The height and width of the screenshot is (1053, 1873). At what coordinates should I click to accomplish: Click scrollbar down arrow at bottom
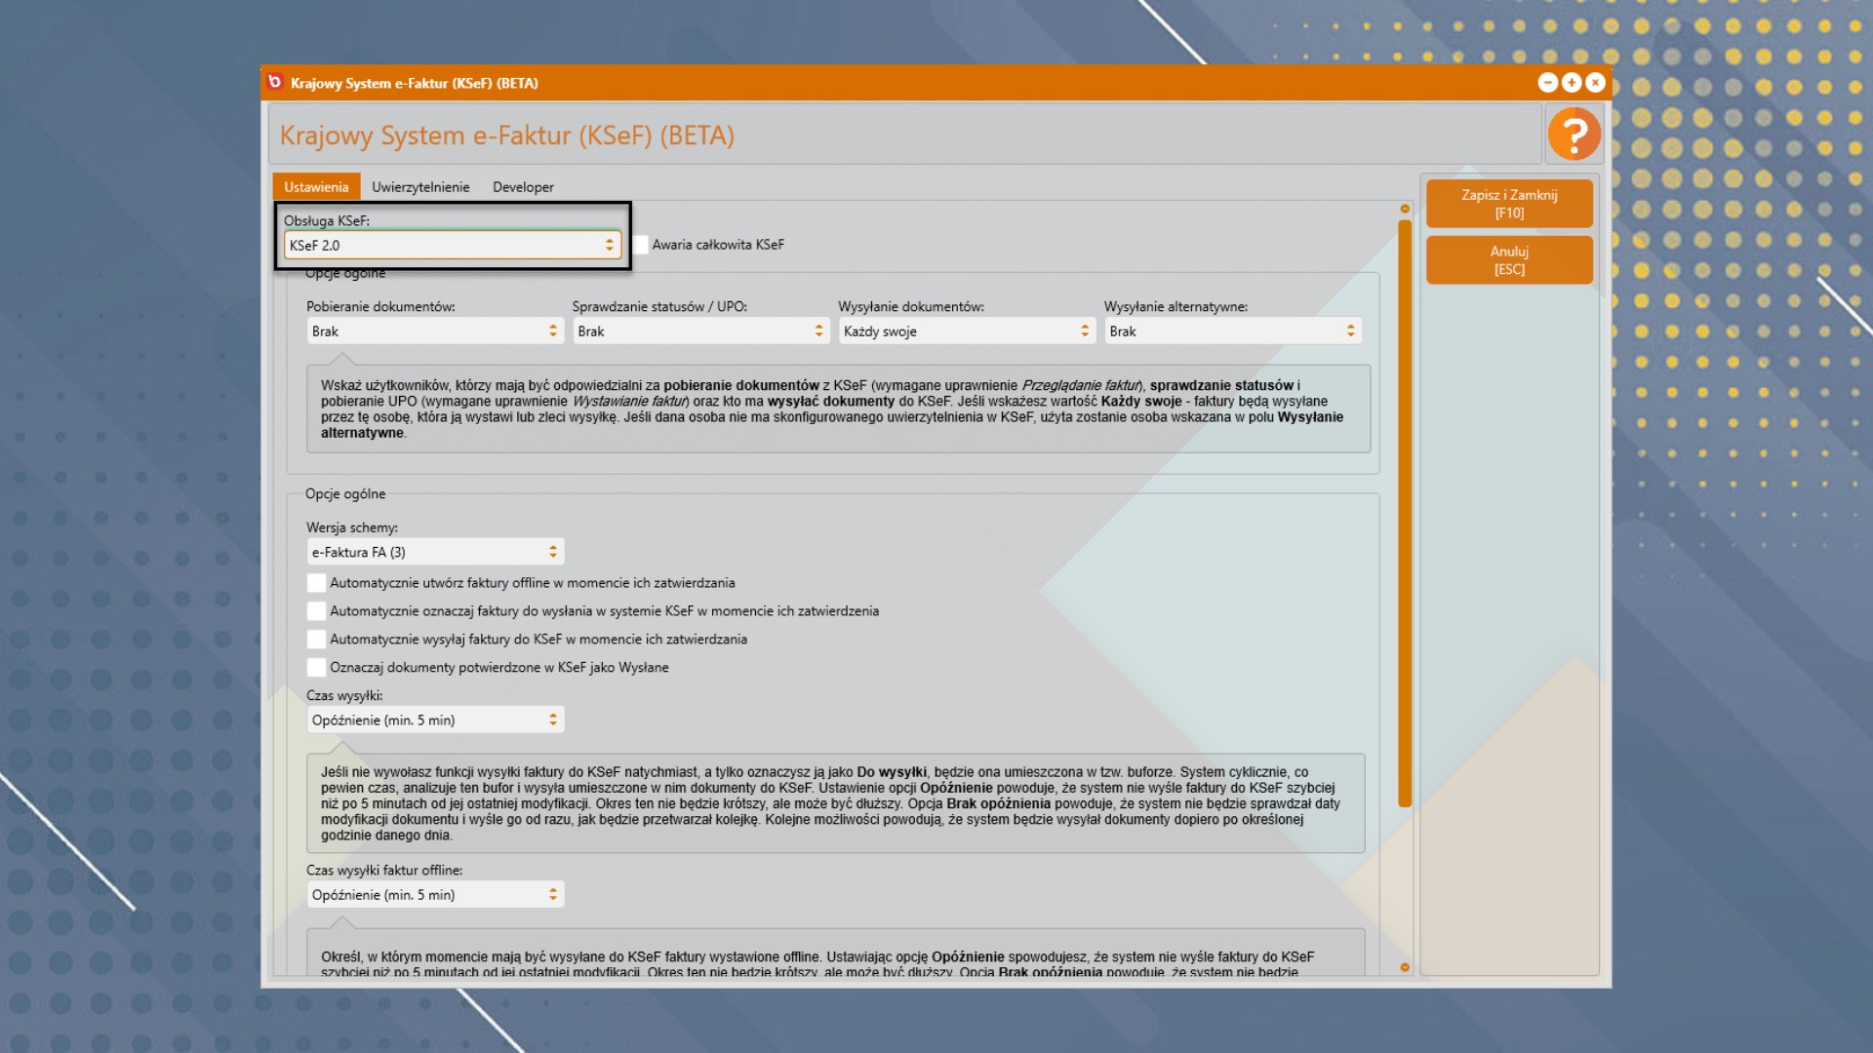1405,967
